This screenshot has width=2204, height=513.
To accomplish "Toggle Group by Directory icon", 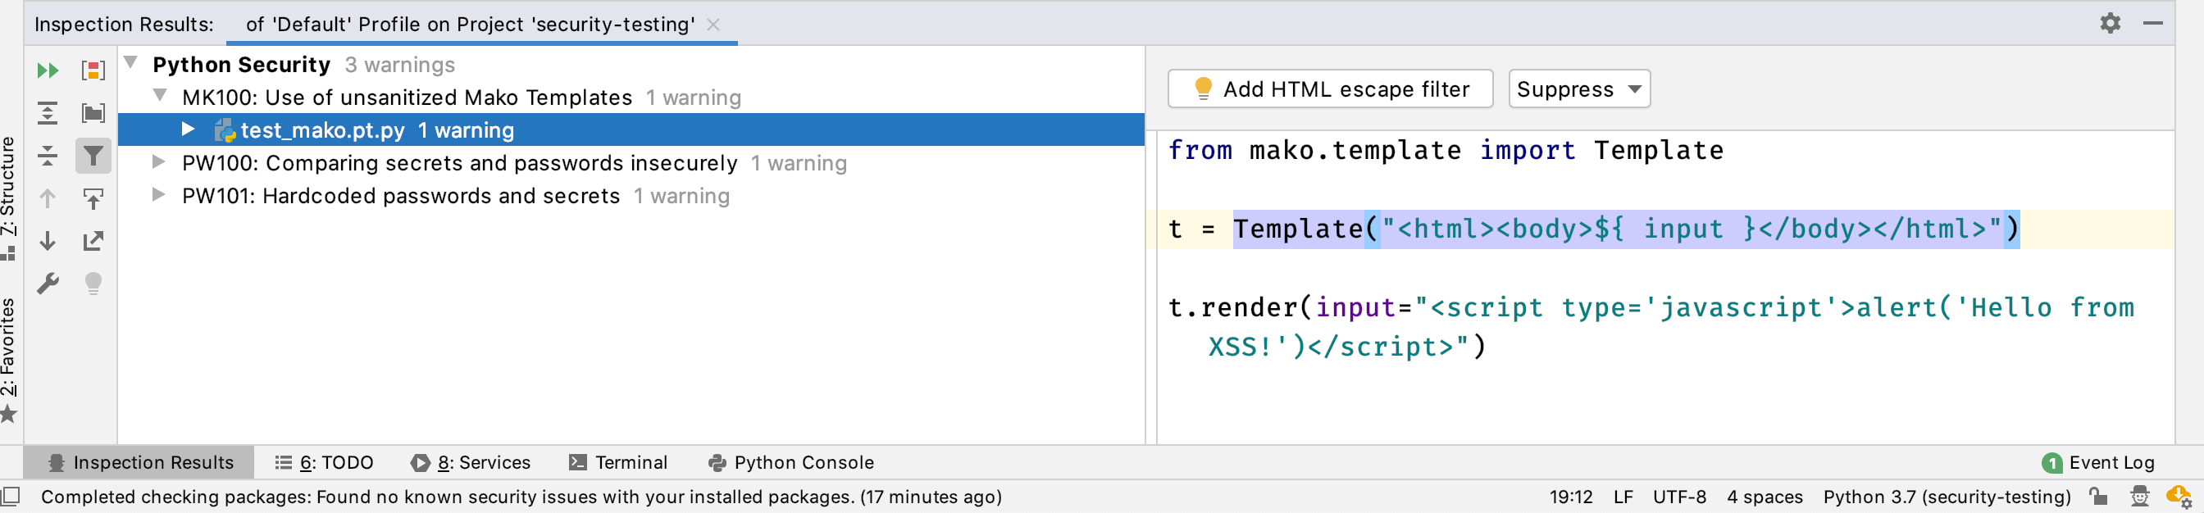I will tap(93, 113).
